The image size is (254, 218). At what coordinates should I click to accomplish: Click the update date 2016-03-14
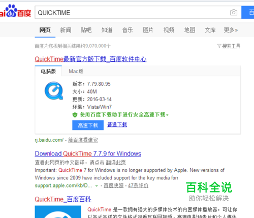click(99, 99)
